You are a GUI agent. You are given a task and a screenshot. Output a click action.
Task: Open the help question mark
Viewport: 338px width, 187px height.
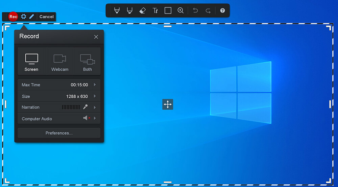tap(222, 10)
